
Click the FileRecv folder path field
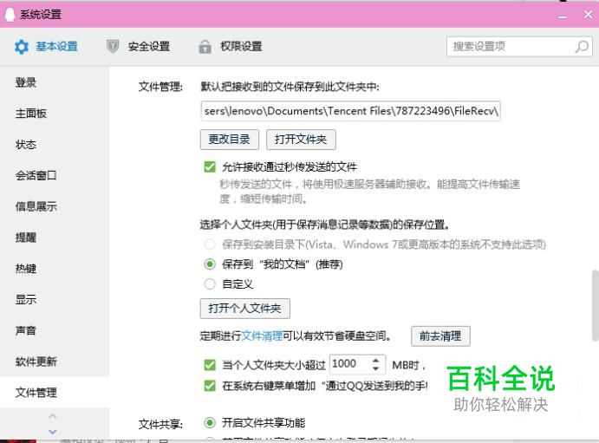(x=350, y=111)
